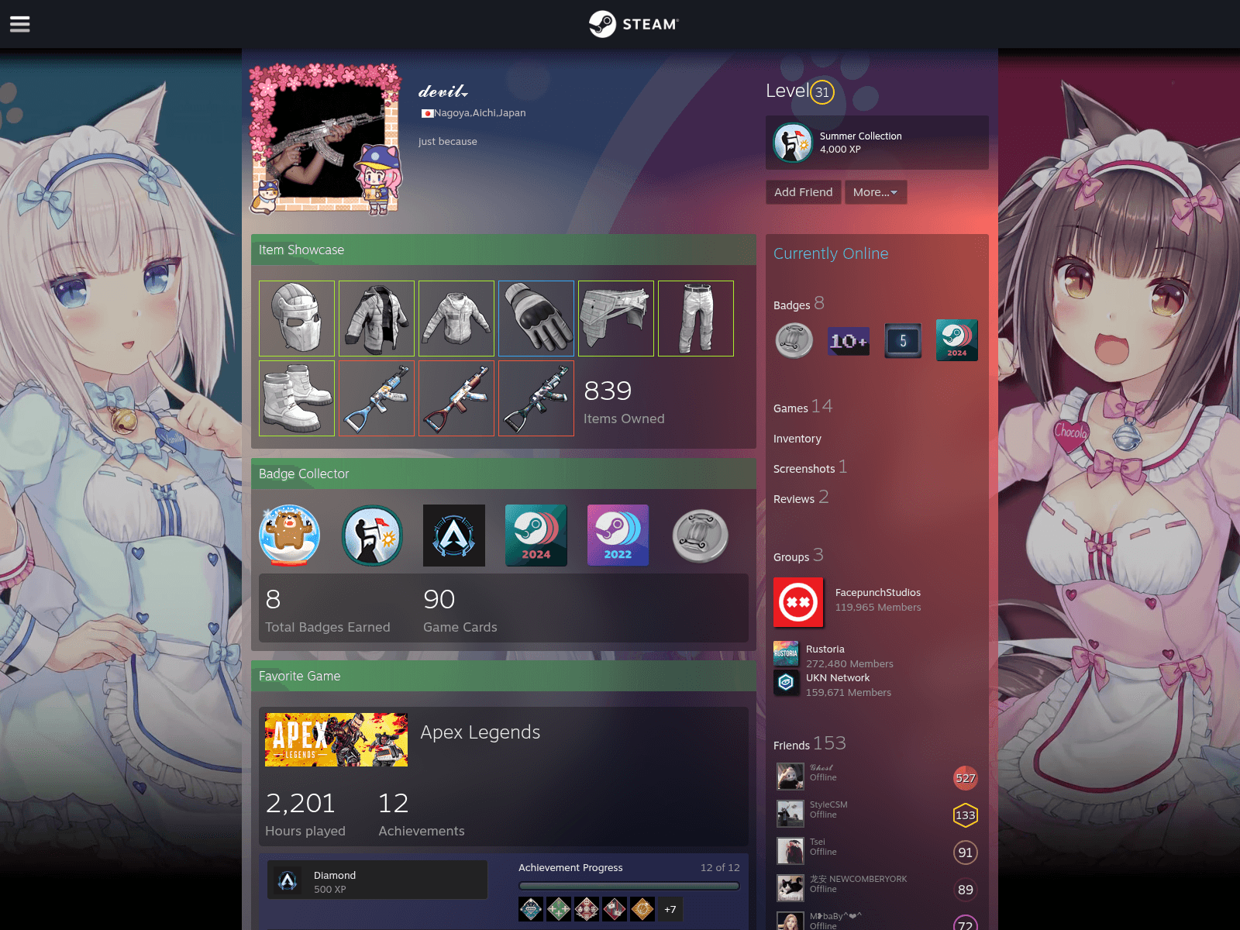Click the Steam logo
The height and width of the screenshot is (930, 1240).
point(633,24)
